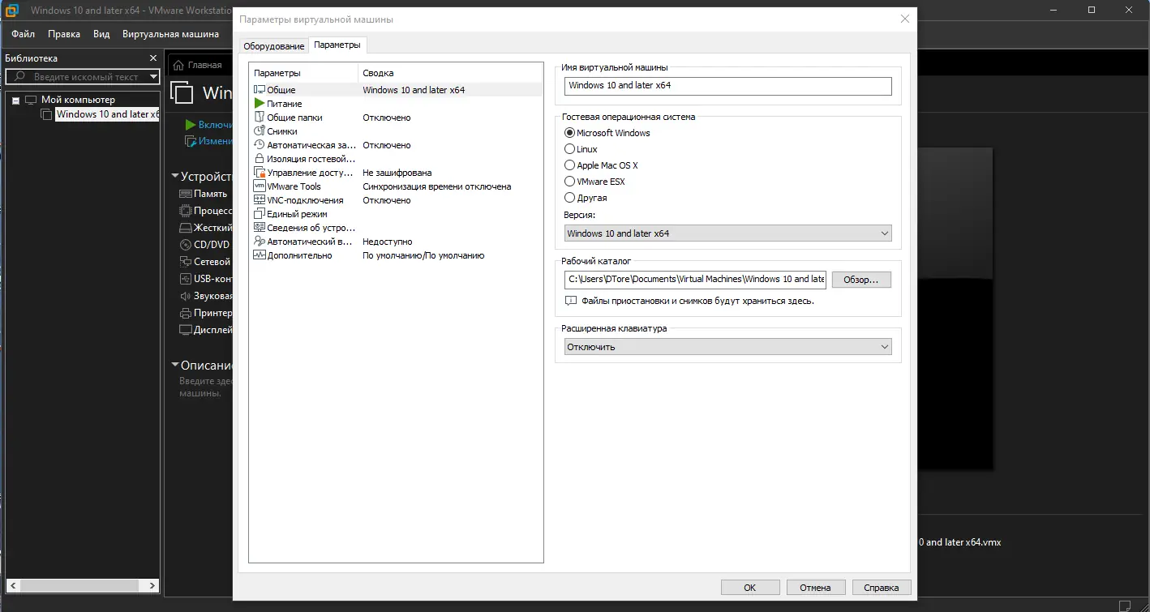
Task: Select the Сведения об устро... icon
Action: coord(260,228)
